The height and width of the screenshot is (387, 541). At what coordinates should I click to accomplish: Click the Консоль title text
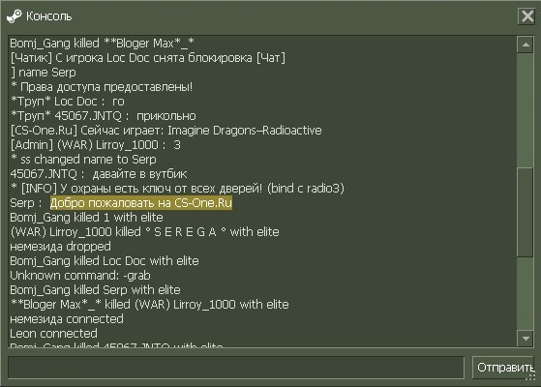click(x=49, y=16)
